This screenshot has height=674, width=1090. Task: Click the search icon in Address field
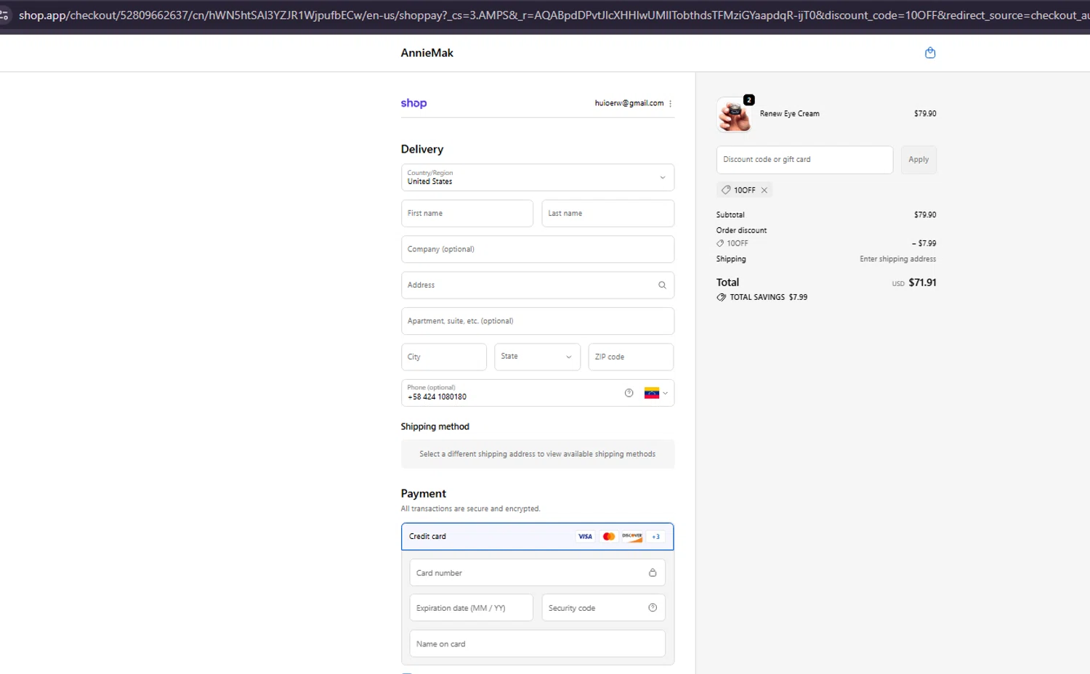point(662,285)
